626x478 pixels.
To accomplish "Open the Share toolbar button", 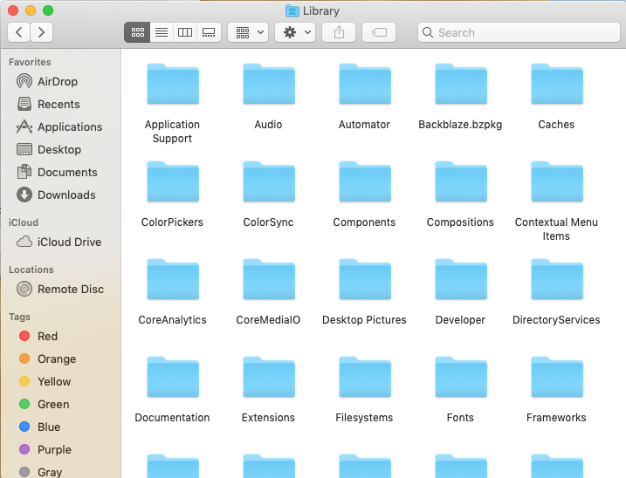I will 339,32.
